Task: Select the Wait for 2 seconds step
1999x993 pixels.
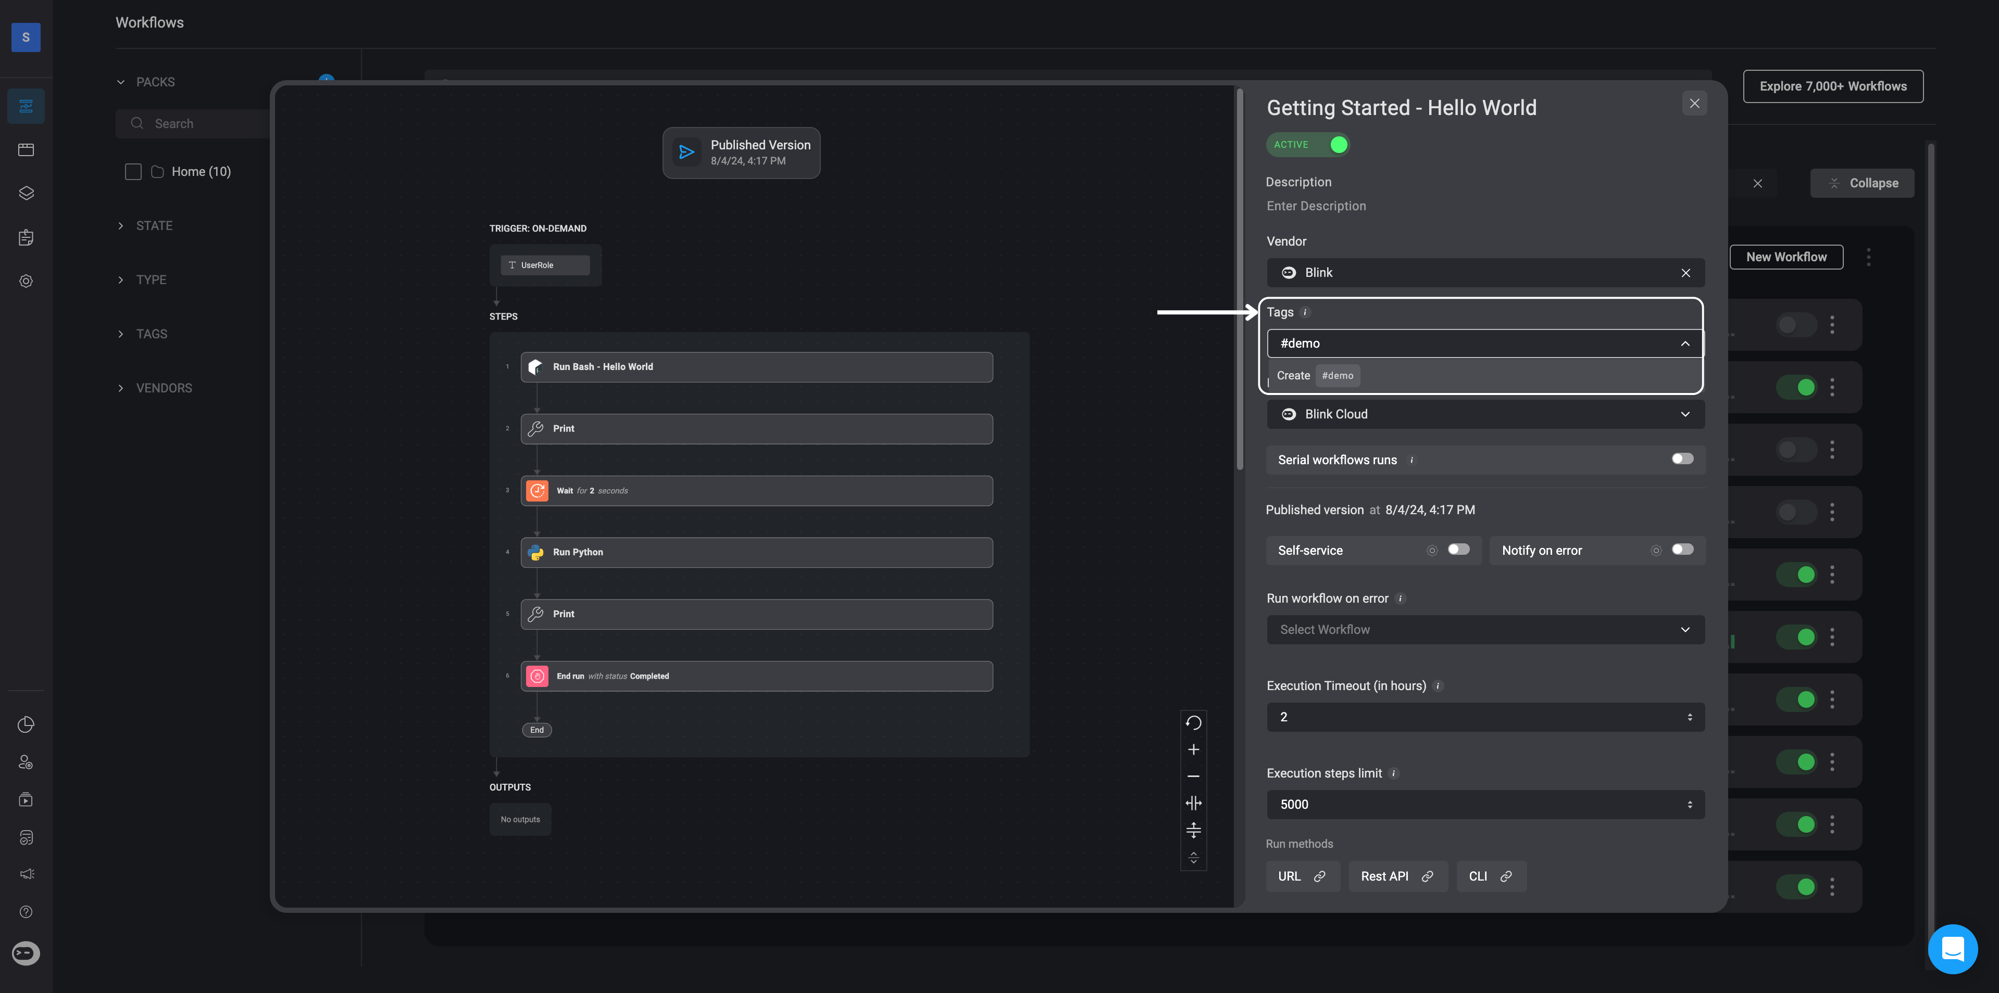Action: pyautogui.click(x=757, y=491)
